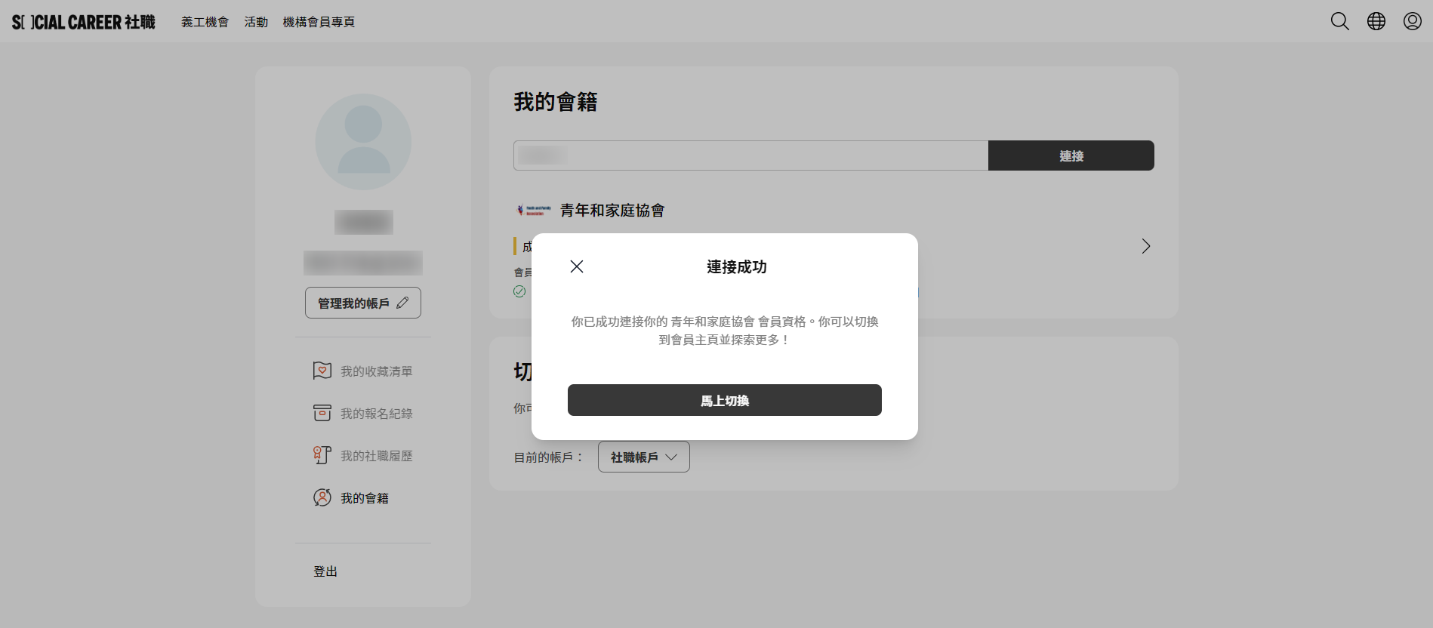
Task: Open the language globe icon
Action: click(1376, 21)
